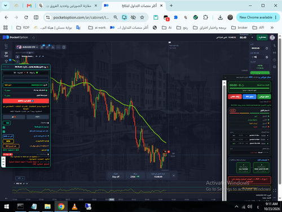This screenshot has width=282, height=212.
Task: Click the green-bordered value field in bot panel
Action: click(7, 123)
